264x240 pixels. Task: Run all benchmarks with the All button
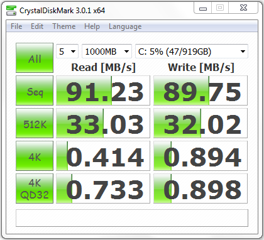35,58
